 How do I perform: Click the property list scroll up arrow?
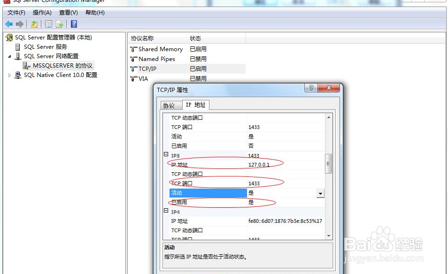(329, 117)
